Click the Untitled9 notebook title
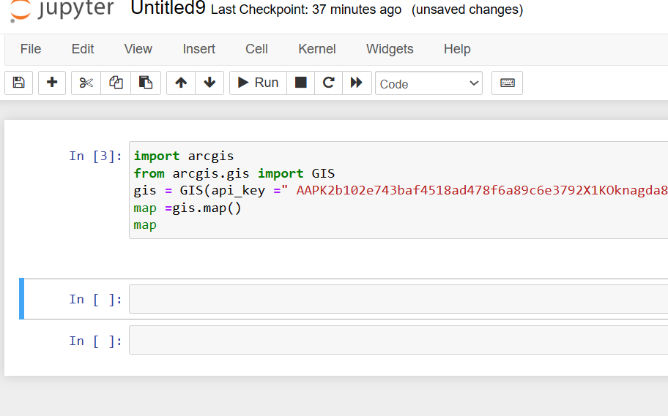Image resolution: width=668 pixels, height=416 pixels. (x=168, y=10)
